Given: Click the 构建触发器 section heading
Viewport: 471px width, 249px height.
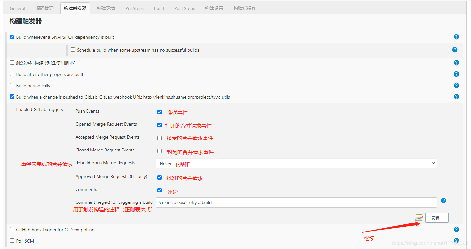Looking at the screenshot, I should tap(26, 21).
